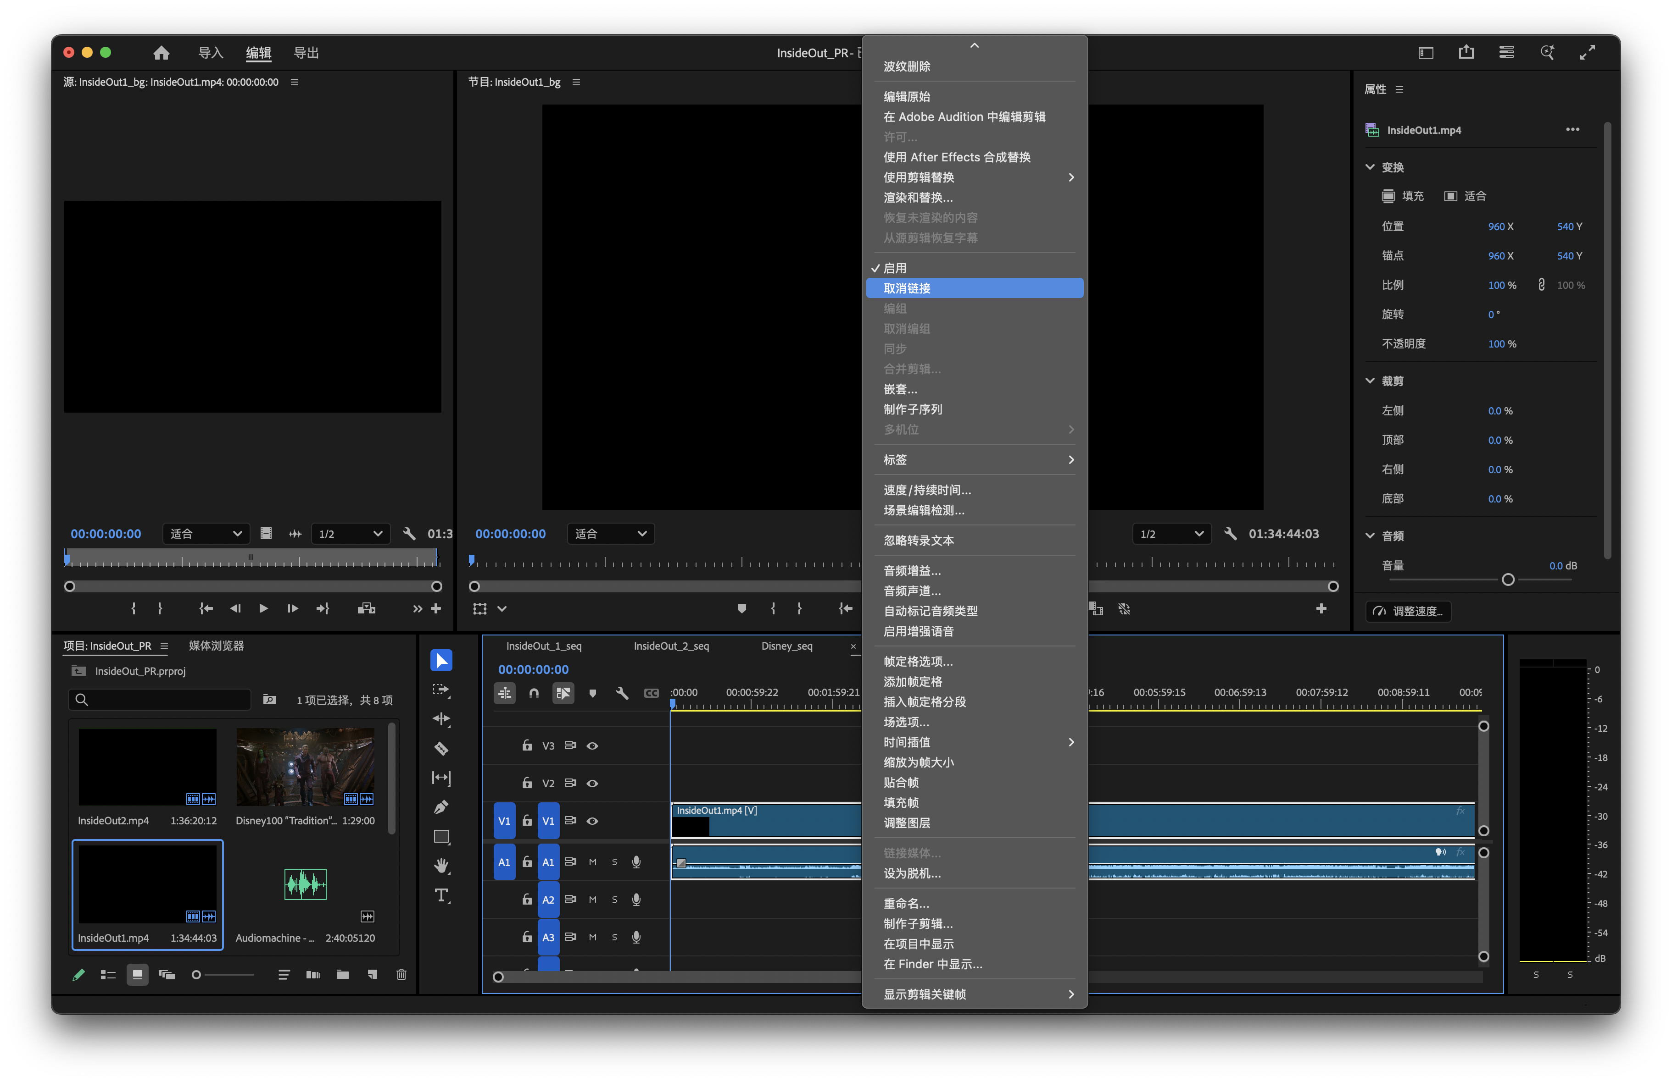Open source monitor 1/2 resolution dropdown
The image size is (1672, 1082).
(350, 534)
